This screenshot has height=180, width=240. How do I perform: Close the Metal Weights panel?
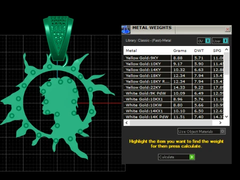pyautogui.click(x=227, y=29)
